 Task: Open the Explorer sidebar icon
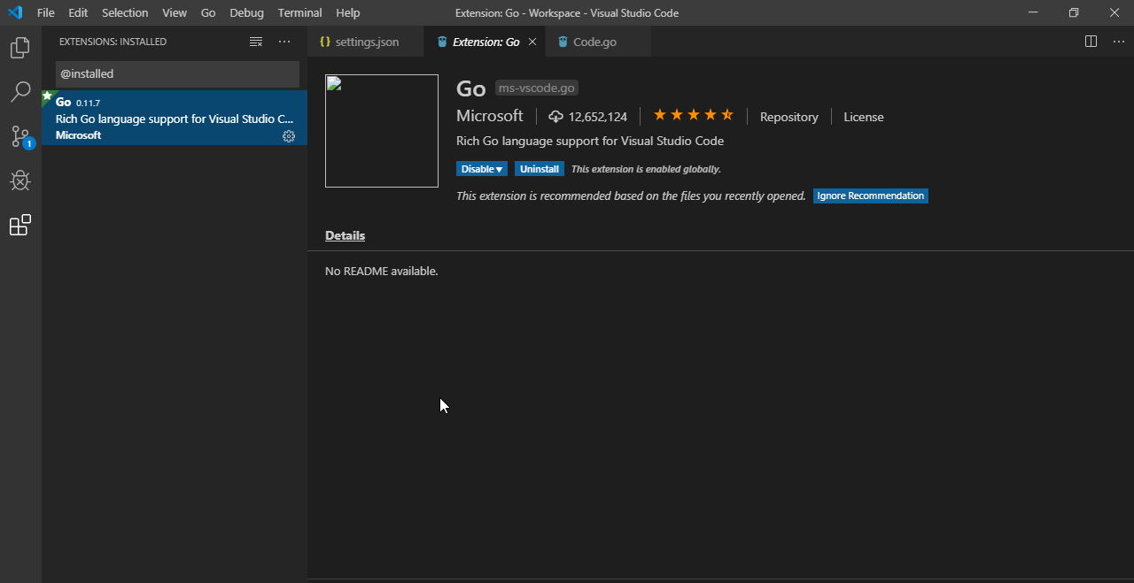tap(19, 48)
